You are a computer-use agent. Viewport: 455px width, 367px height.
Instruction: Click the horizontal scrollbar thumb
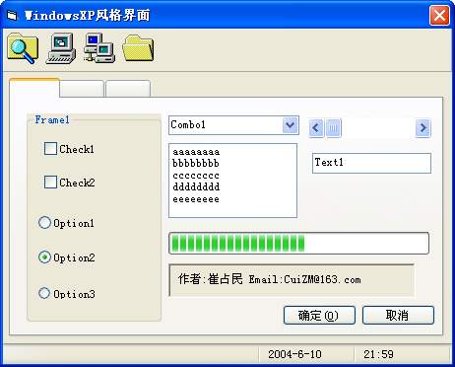pyautogui.click(x=333, y=128)
